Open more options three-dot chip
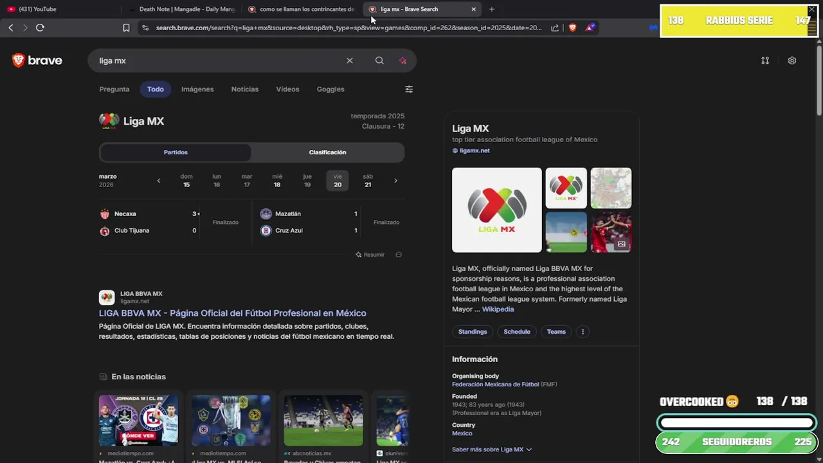 coord(583,332)
